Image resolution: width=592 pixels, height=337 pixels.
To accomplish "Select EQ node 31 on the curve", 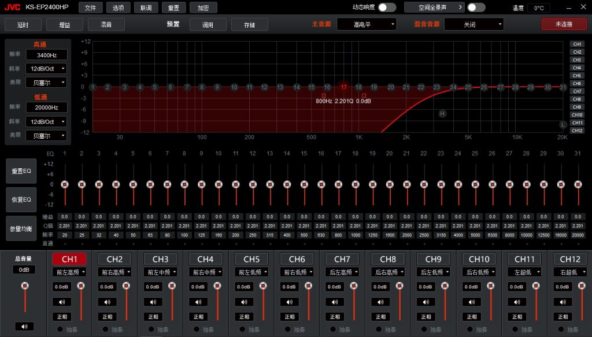I will [x=563, y=87].
